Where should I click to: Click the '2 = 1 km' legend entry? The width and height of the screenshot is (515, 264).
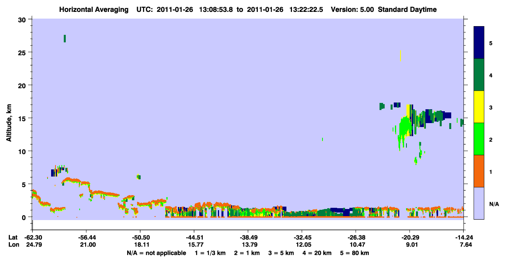(247, 253)
